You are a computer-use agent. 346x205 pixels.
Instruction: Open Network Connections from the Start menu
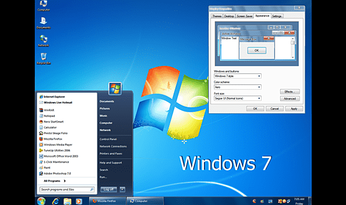[x=113, y=146]
